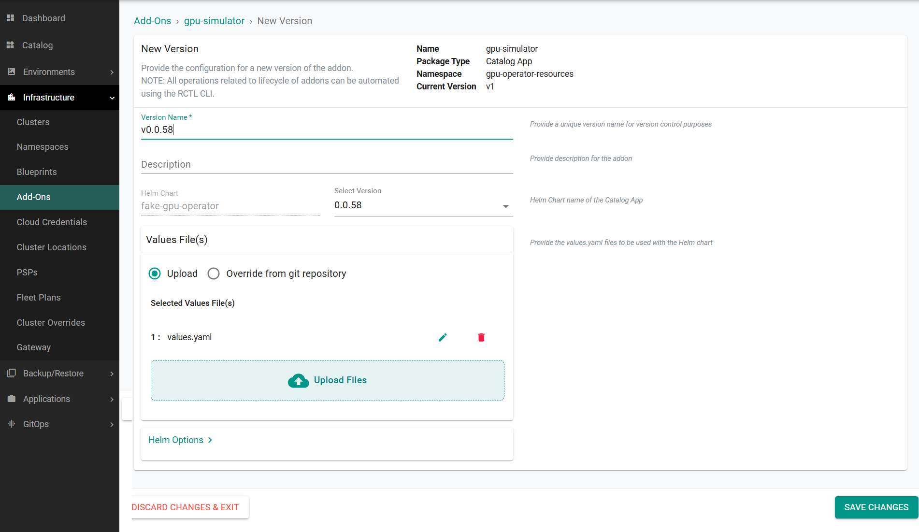The height and width of the screenshot is (532, 919).
Task: Select Add-Ons in the sidebar
Action: click(59, 197)
